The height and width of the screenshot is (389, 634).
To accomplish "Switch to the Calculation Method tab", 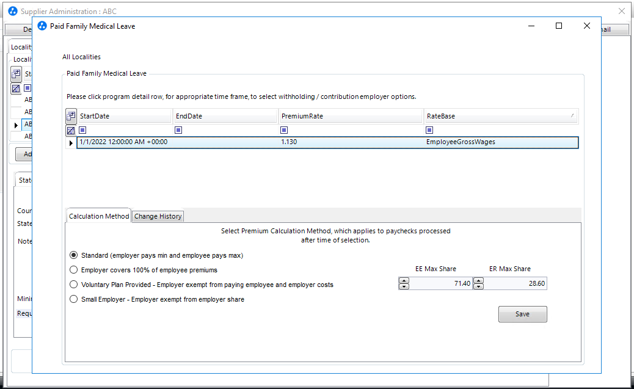I will point(99,216).
